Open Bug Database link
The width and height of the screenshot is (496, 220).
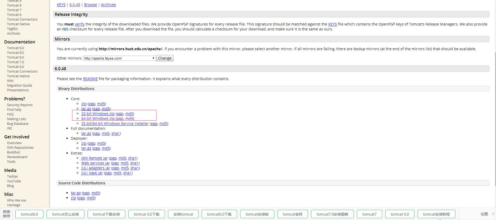coord(18,124)
